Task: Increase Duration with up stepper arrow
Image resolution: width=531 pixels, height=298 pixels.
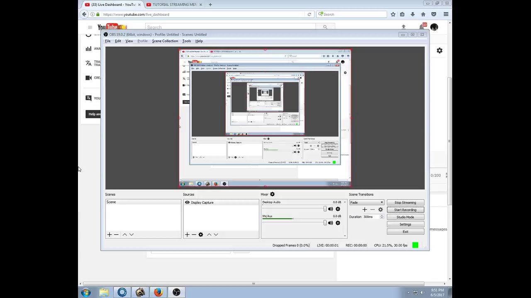Action: click(x=382, y=216)
